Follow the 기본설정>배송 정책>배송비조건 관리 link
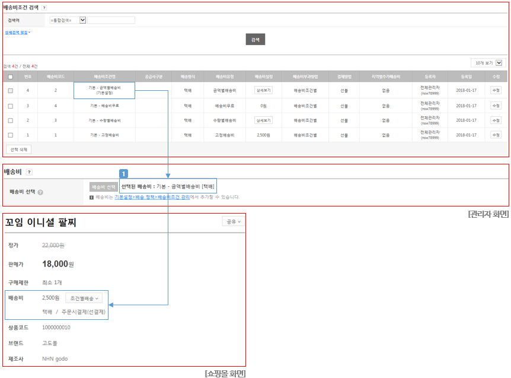Image resolution: width=511 pixels, height=378 pixels. 152,197
